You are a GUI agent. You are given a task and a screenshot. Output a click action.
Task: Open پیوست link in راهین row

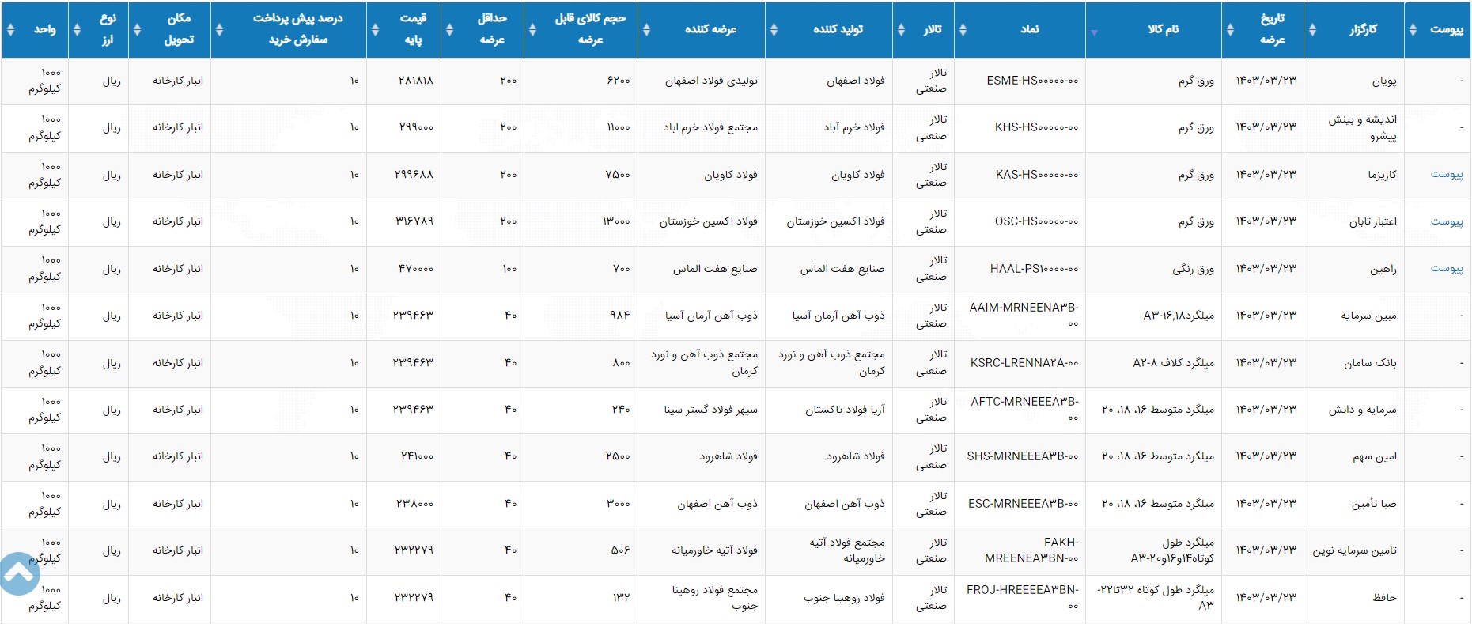click(x=1446, y=268)
